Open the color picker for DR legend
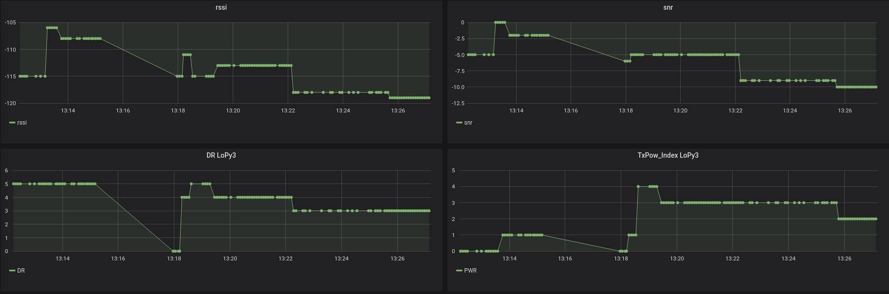This screenshot has width=889, height=294. click(x=12, y=271)
